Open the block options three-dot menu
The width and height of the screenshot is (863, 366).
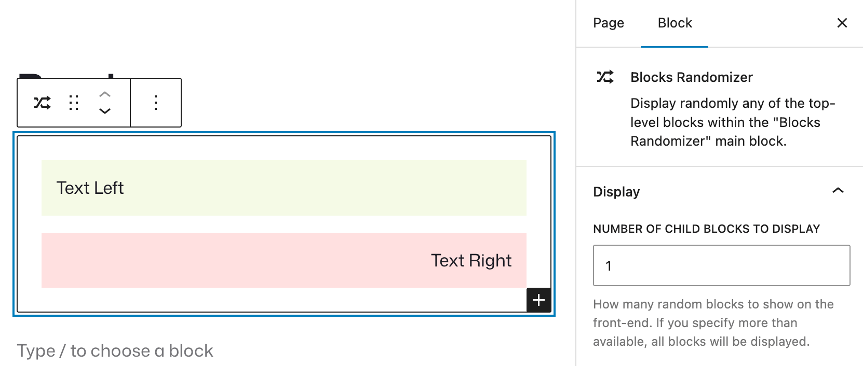coord(155,102)
